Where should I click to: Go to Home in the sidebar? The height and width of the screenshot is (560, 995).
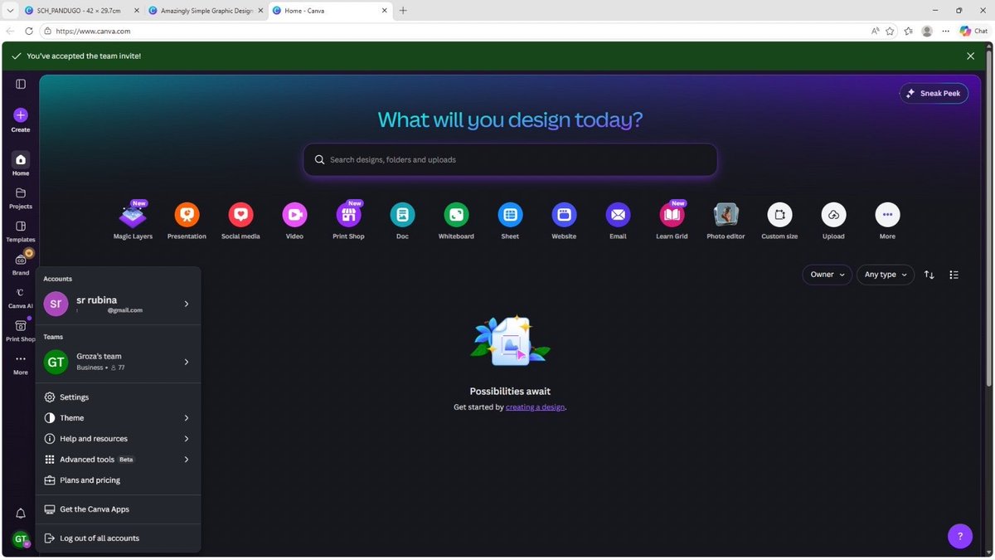[x=21, y=164]
